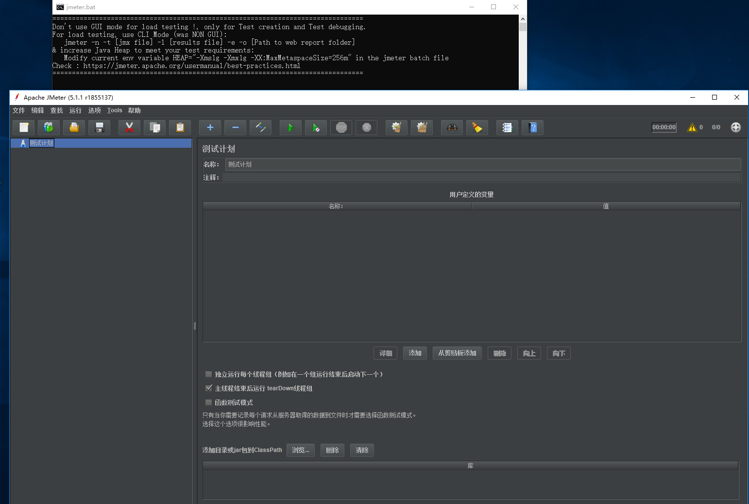Image resolution: width=749 pixels, height=504 pixels.
Task: Uncheck 主线程结束后运行 tearDown线程组
Action: coord(208,388)
